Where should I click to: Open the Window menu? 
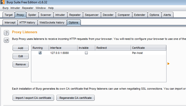coord(41,8)
